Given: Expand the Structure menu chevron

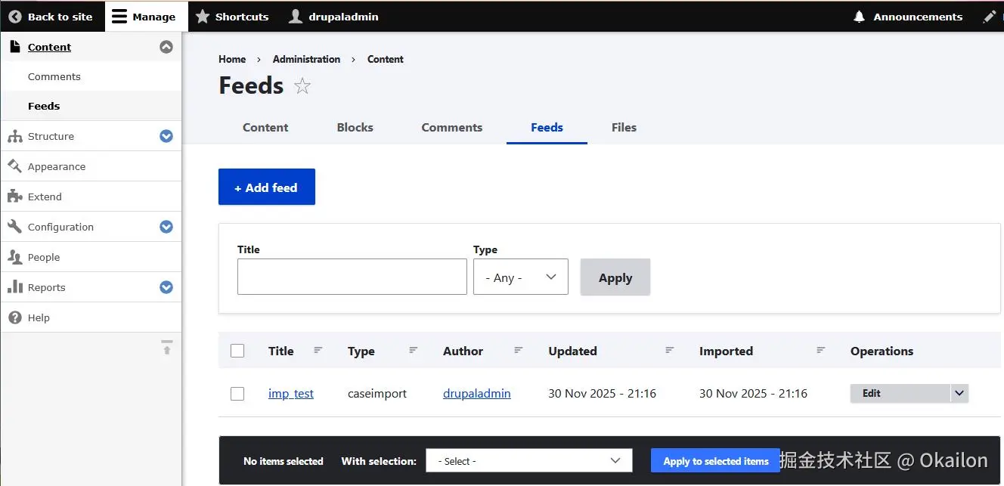Looking at the screenshot, I should pyautogui.click(x=166, y=136).
